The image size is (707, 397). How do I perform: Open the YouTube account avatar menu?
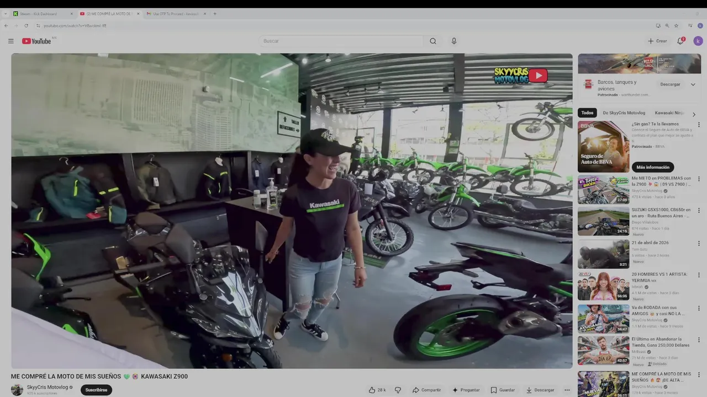698,41
